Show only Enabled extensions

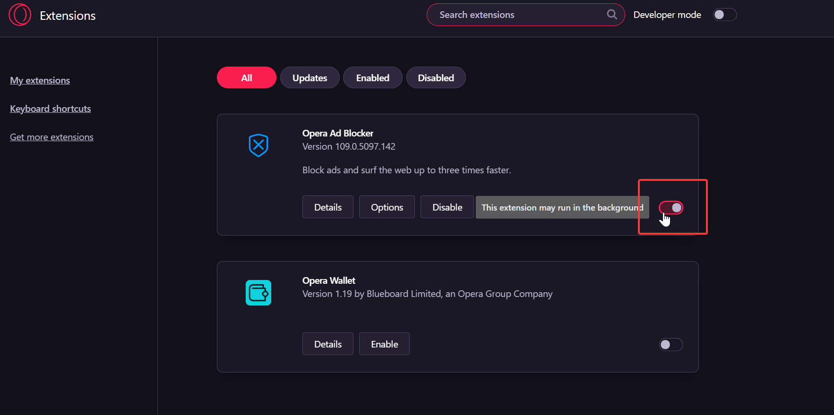coord(372,78)
